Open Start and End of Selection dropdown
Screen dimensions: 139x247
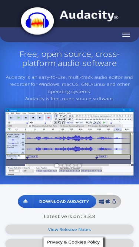(x=80, y=168)
